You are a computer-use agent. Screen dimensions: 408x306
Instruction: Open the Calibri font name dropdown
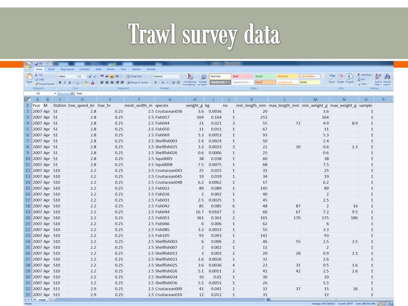pyautogui.click(x=75, y=76)
